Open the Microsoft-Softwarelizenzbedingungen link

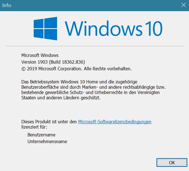point(115,122)
